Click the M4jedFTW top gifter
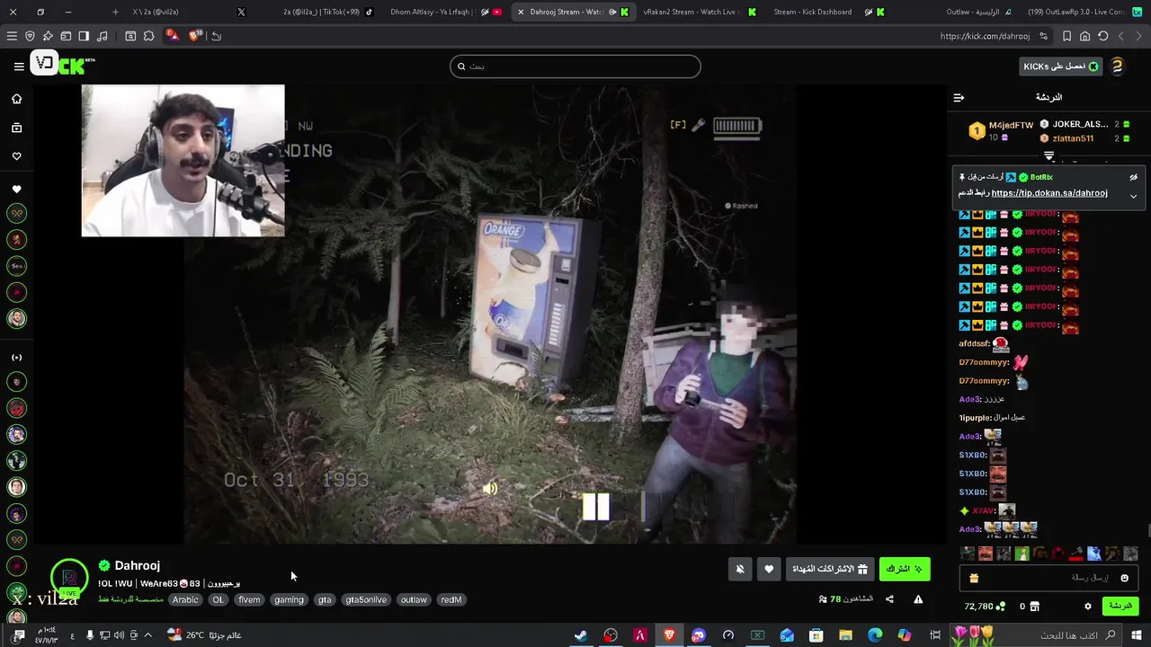Image resolution: width=1151 pixels, height=647 pixels. coord(1011,125)
